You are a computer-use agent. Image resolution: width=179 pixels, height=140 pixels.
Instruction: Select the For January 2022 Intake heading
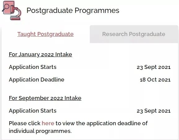[40, 54]
